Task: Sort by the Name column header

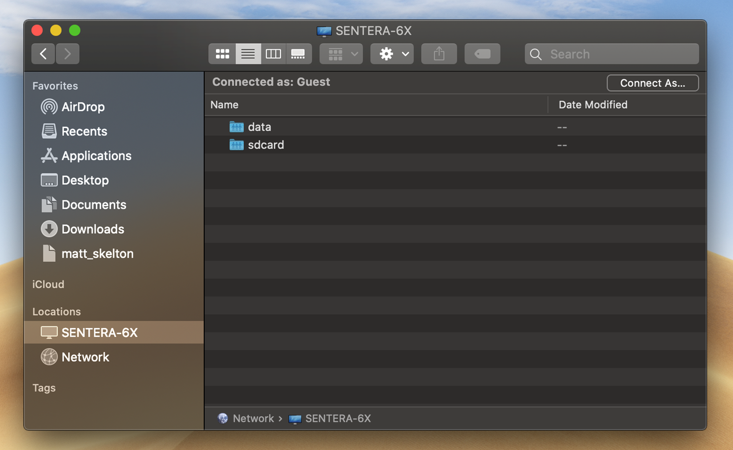Action: (225, 105)
